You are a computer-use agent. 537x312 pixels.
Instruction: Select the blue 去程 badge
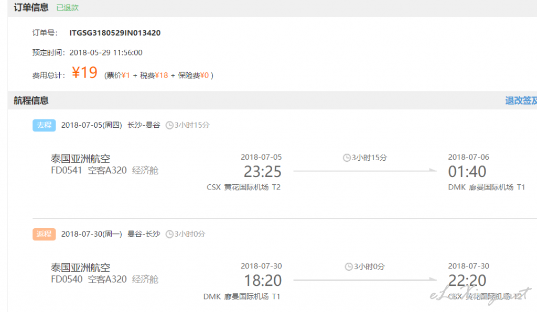pos(44,125)
